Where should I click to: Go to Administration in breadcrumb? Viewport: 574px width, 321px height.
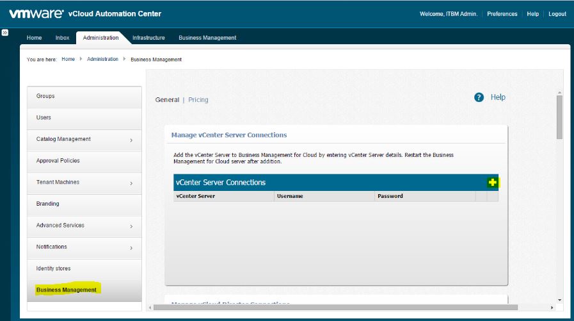(102, 59)
